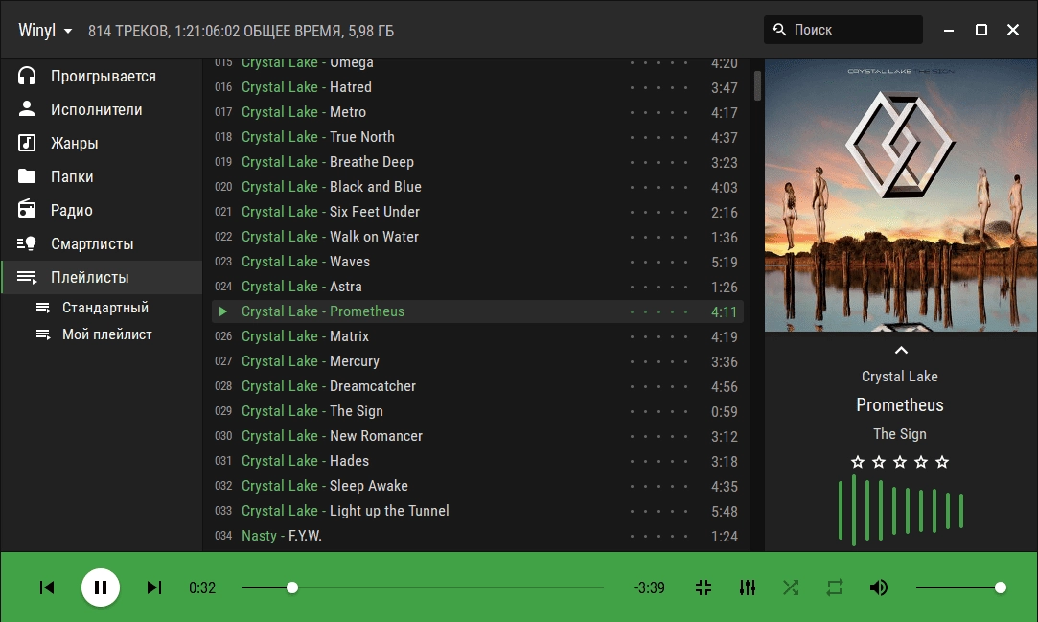Open the equalizer settings

tap(748, 587)
